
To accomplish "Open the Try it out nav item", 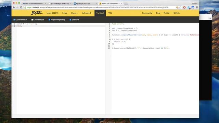I will pyautogui.click(x=100, y=13).
